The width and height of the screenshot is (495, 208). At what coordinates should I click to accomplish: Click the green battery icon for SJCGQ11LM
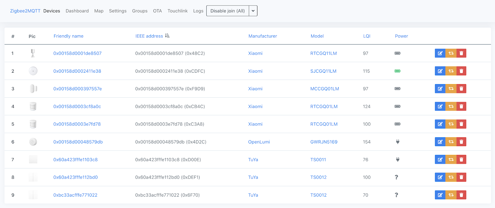398,71
